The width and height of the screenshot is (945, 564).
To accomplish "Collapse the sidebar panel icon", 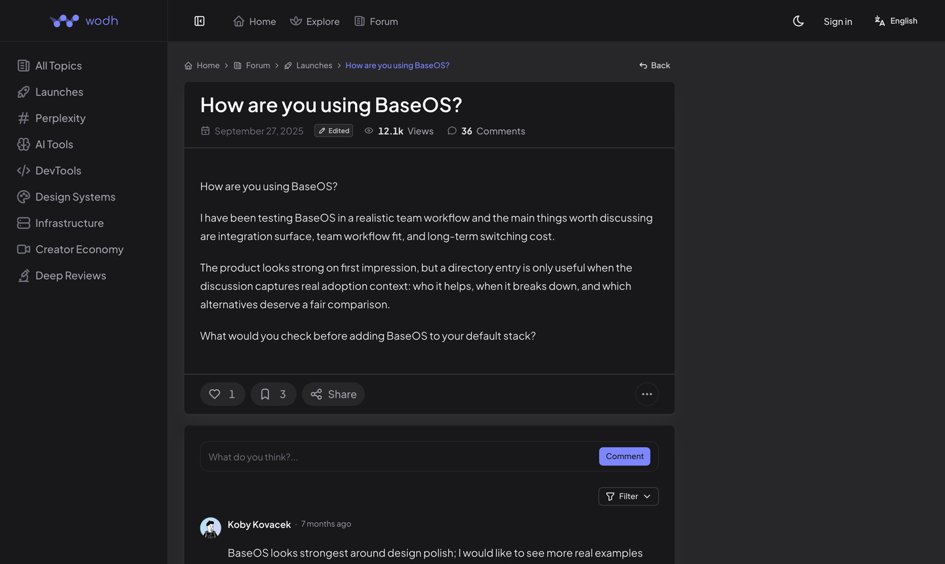I will click(x=199, y=21).
